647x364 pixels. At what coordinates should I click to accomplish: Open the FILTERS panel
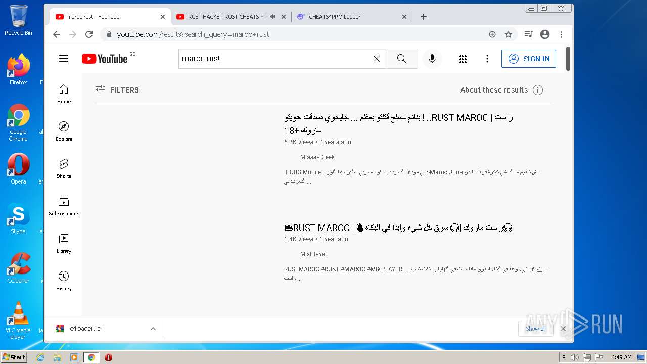click(117, 90)
